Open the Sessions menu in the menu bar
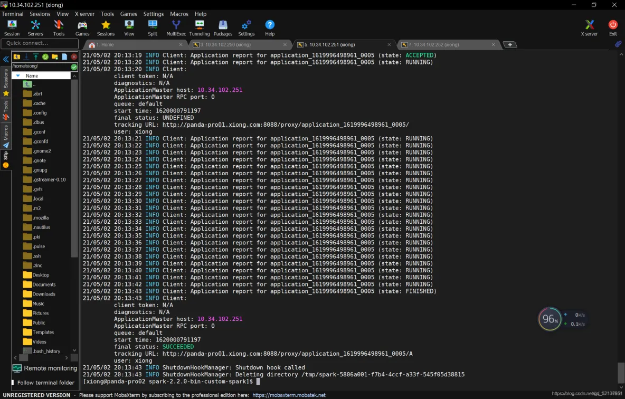 40,14
